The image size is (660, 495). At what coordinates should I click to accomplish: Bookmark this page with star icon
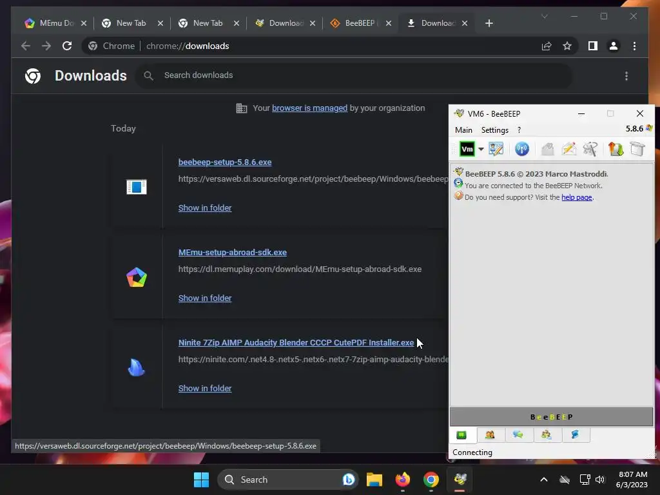point(567,46)
